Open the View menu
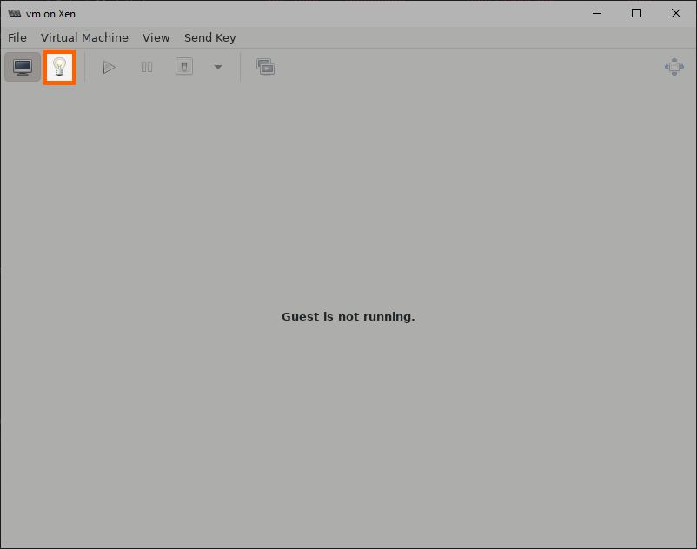 click(x=156, y=37)
